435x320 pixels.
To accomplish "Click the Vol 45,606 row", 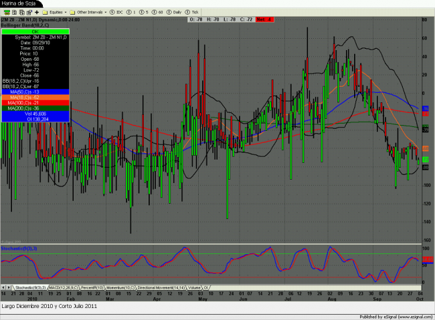I will tap(35, 114).
